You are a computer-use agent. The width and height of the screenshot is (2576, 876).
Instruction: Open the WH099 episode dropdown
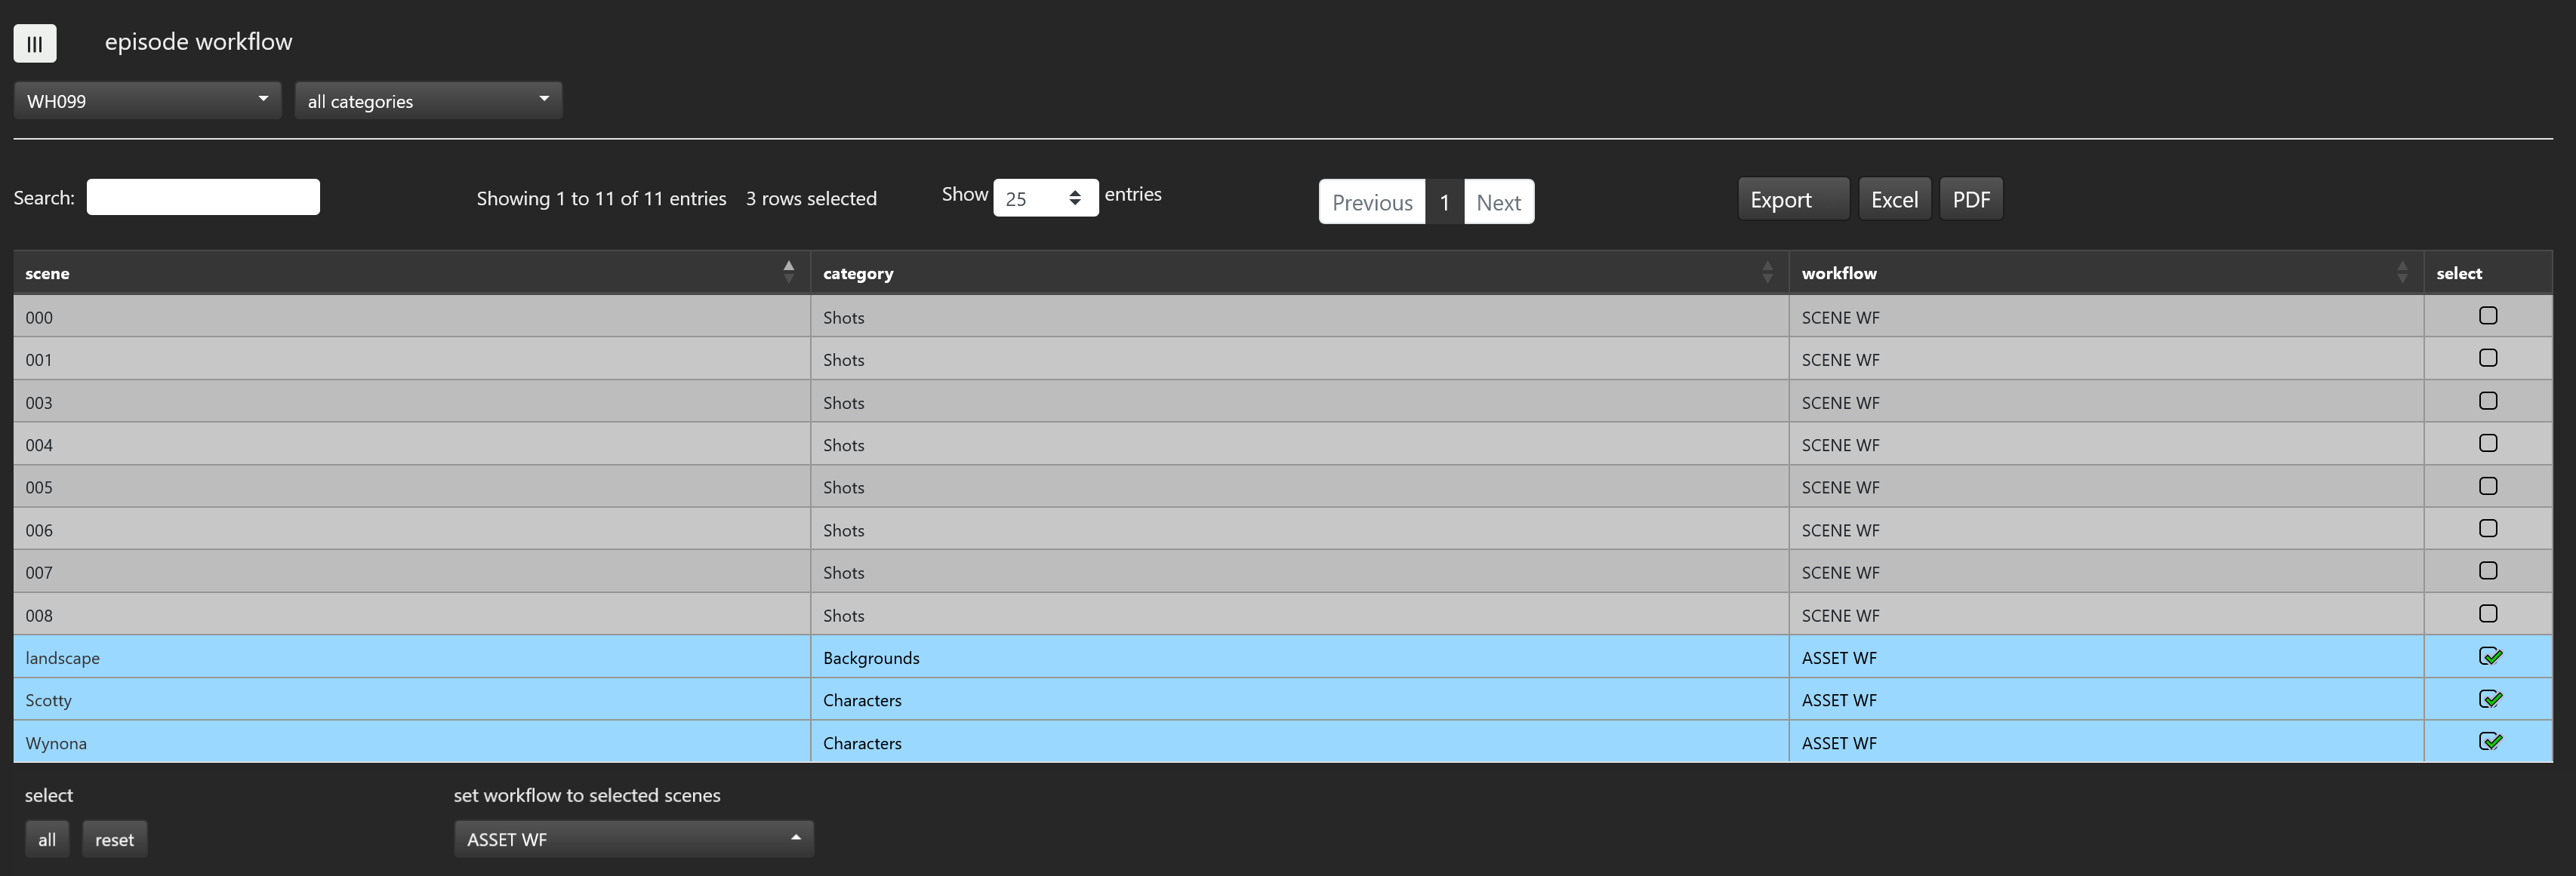[147, 101]
